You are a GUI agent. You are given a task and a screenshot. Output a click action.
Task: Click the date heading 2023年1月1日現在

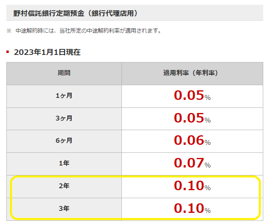point(47,52)
